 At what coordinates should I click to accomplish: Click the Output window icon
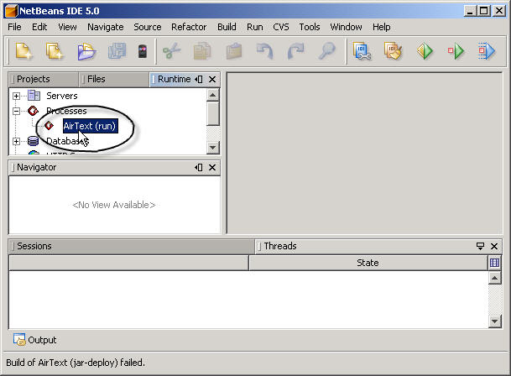point(19,339)
